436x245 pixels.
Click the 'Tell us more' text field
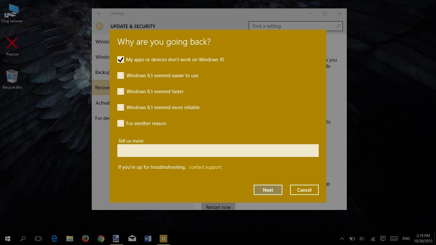click(x=218, y=151)
